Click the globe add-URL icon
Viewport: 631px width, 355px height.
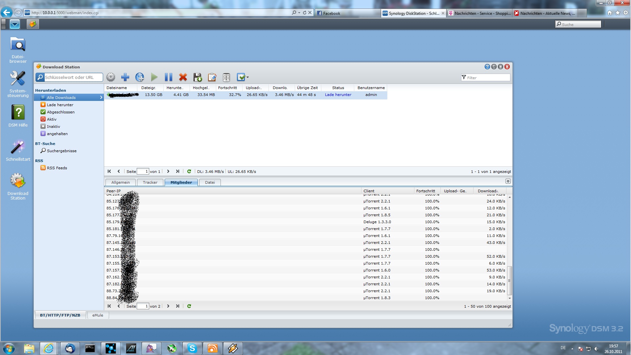140,77
